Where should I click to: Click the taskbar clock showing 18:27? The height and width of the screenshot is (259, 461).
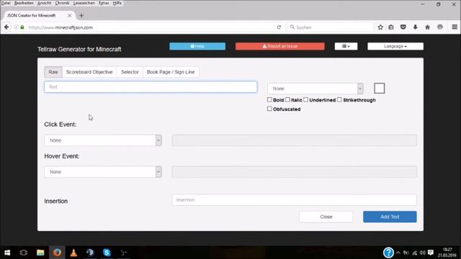pyautogui.click(x=447, y=253)
